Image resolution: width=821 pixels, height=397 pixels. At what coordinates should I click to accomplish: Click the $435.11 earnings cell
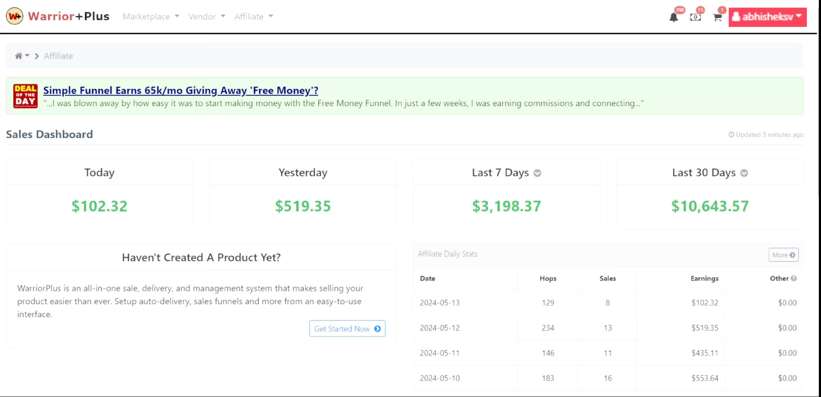[705, 353]
